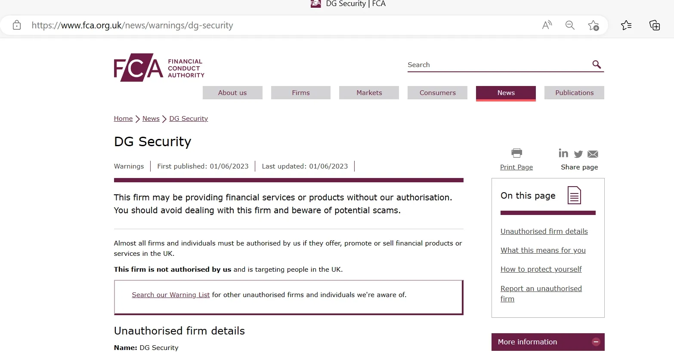674x356 pixels.
Task: Open browser read aloud icon
Action: [547, 25]
